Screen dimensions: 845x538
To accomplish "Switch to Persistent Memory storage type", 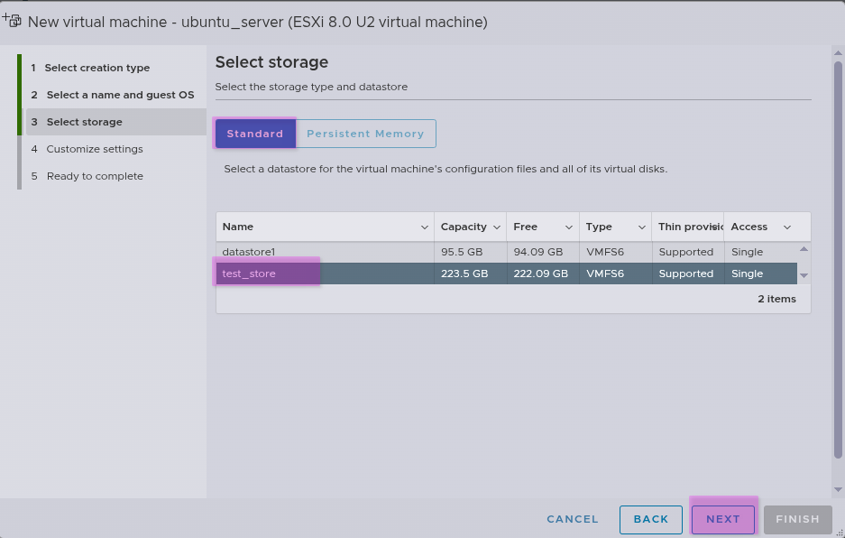I will (x=365, y=134).
